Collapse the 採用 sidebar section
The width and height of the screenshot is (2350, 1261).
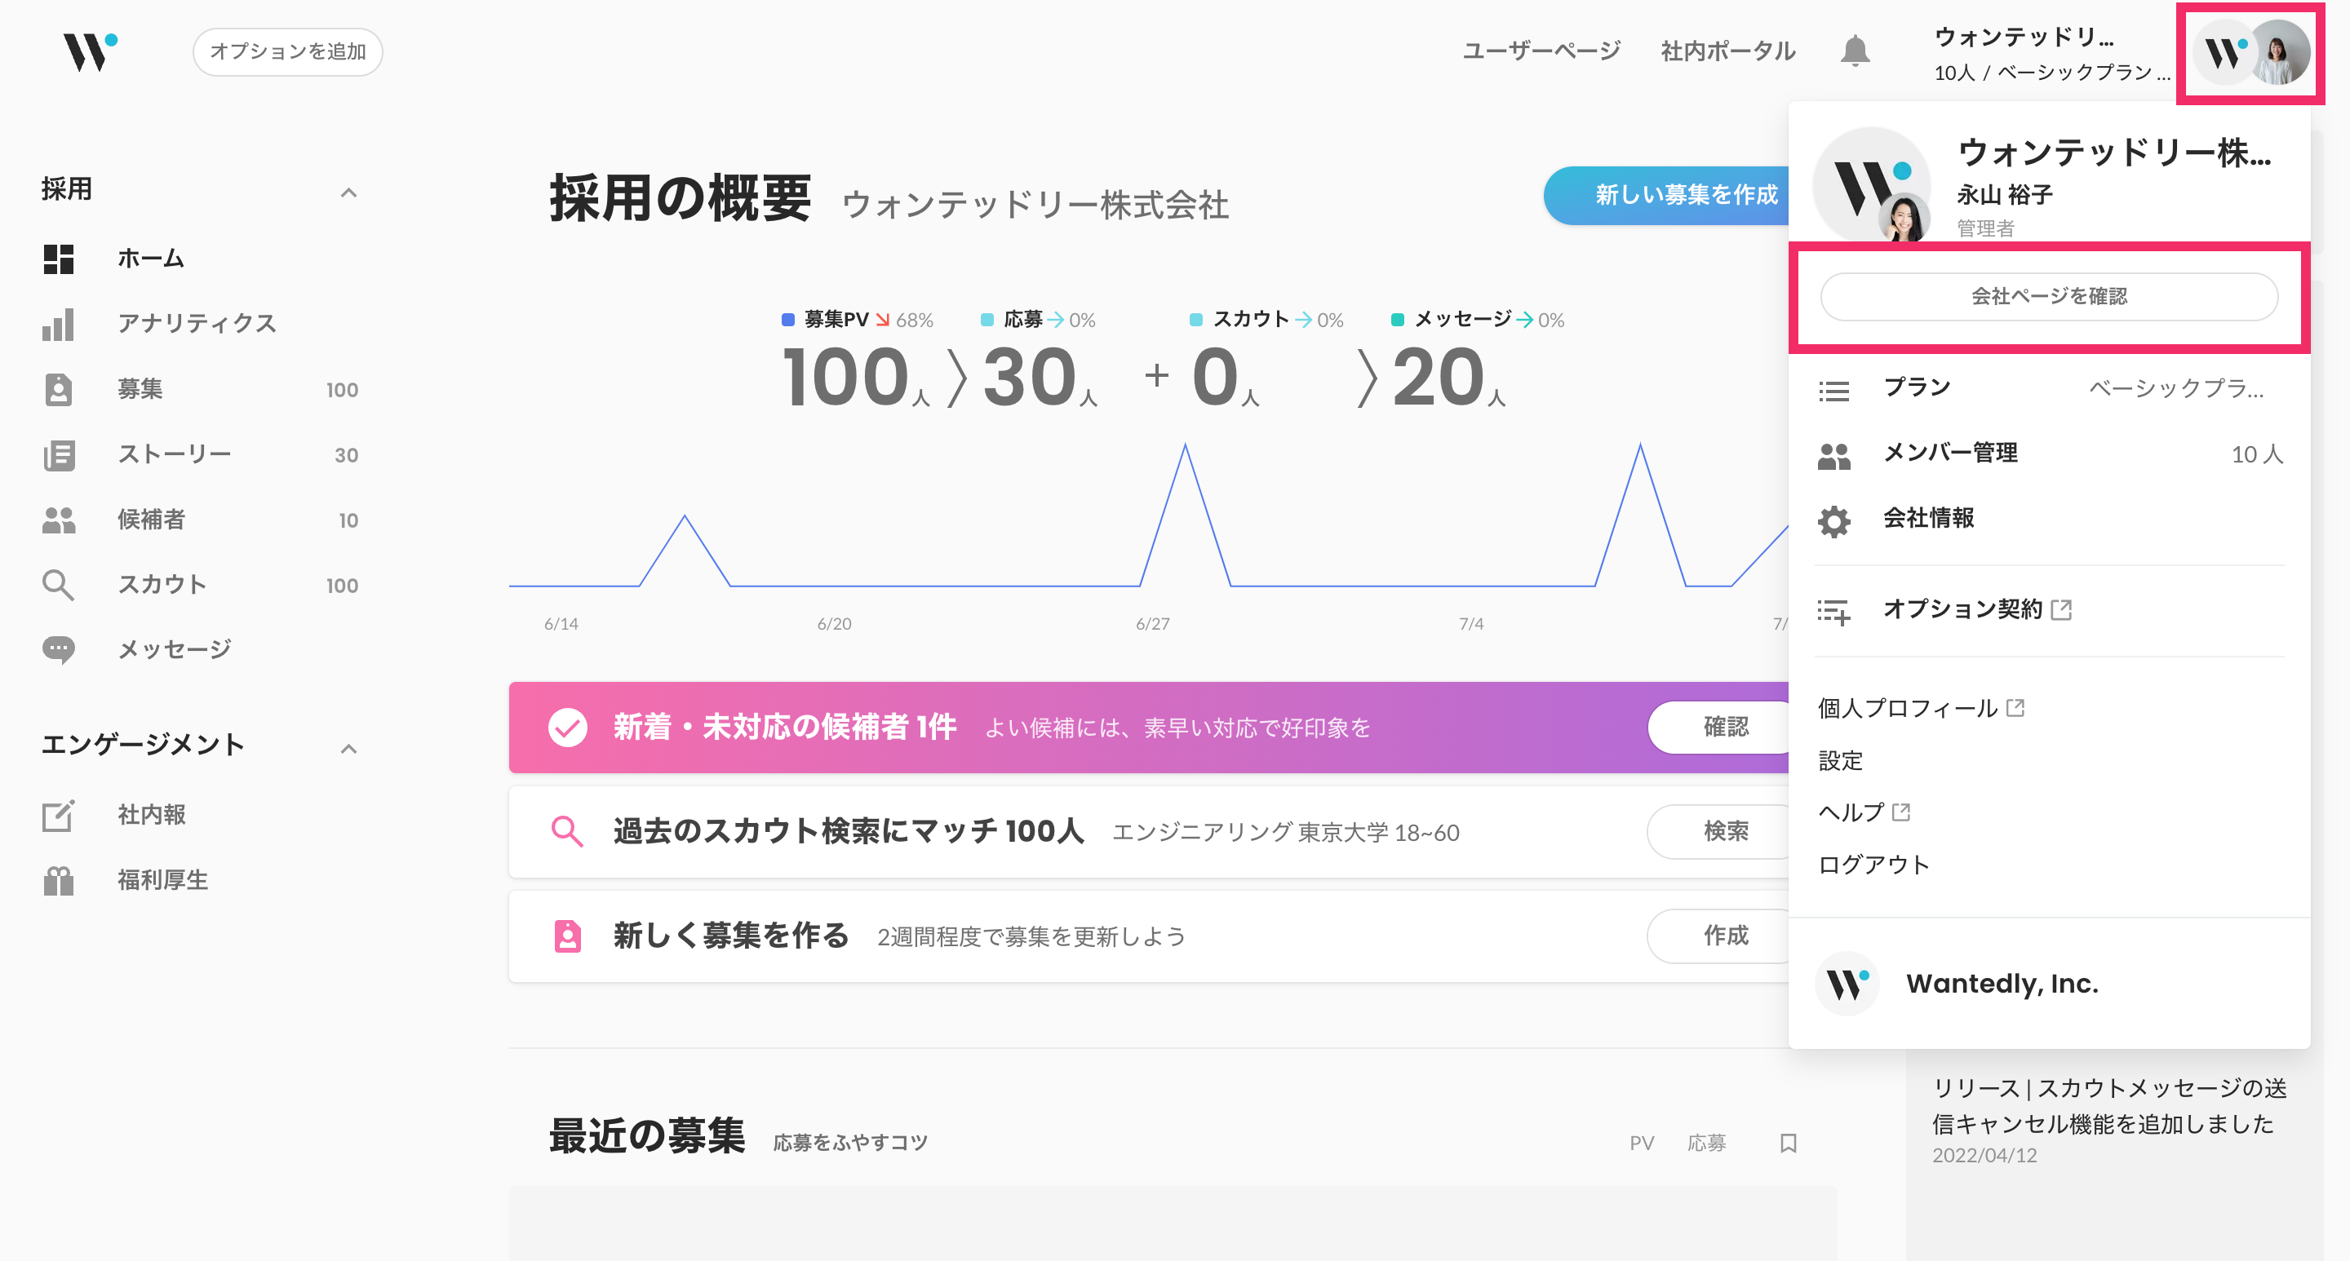click(348, 192)
